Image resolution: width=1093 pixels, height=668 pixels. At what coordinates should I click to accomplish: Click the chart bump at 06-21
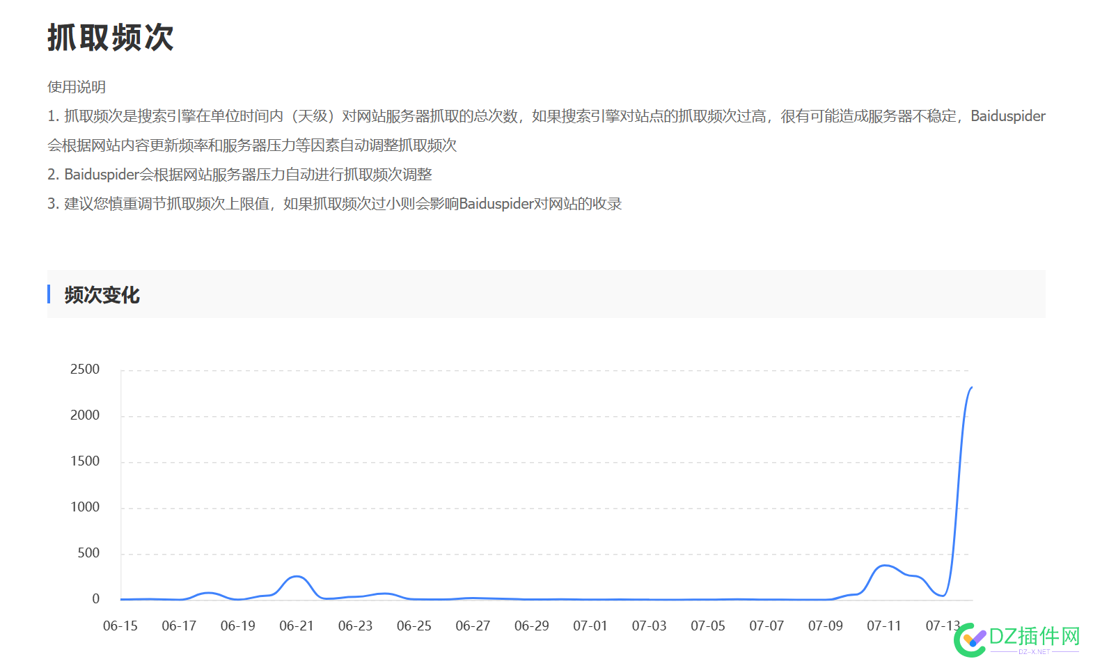coord(297,576)
